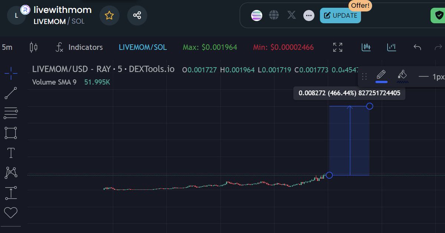This screenshot has width=445, height=233.
Task: Click the LIVEMOM/USD chart title legend
Action: pyautogui.click(x=103, y=69)
